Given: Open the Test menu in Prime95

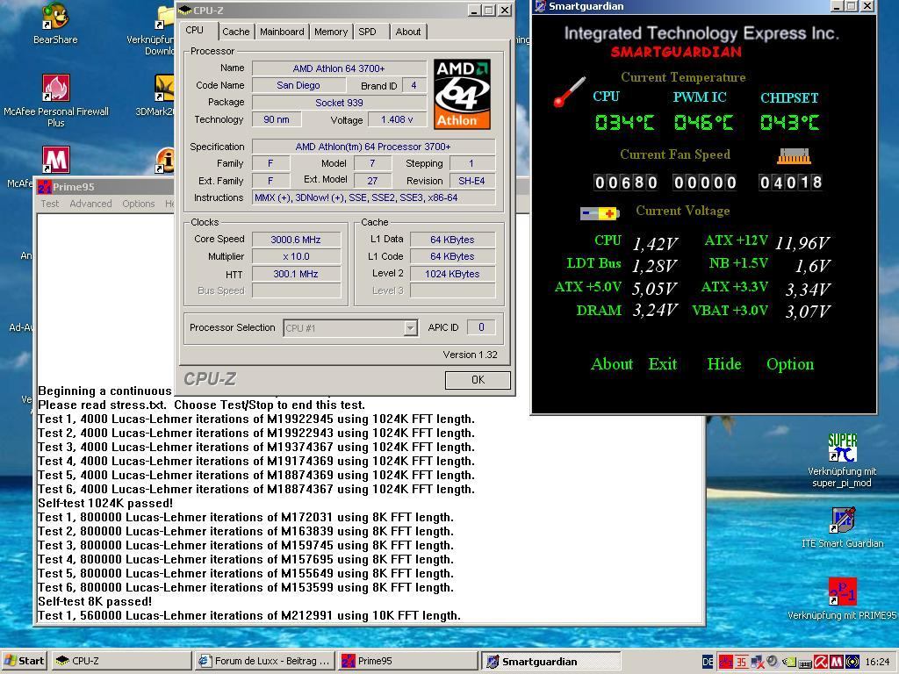Looking at the screenshot, I should [49, 204].
